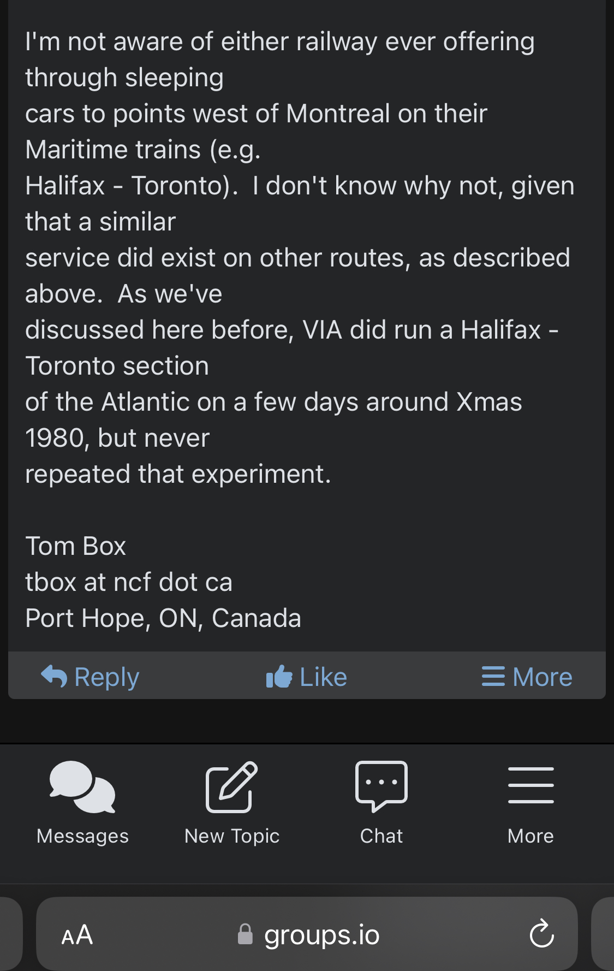Click the "tbox at ncf dot ca" line

pyautogui.click(x=129, y=582)
